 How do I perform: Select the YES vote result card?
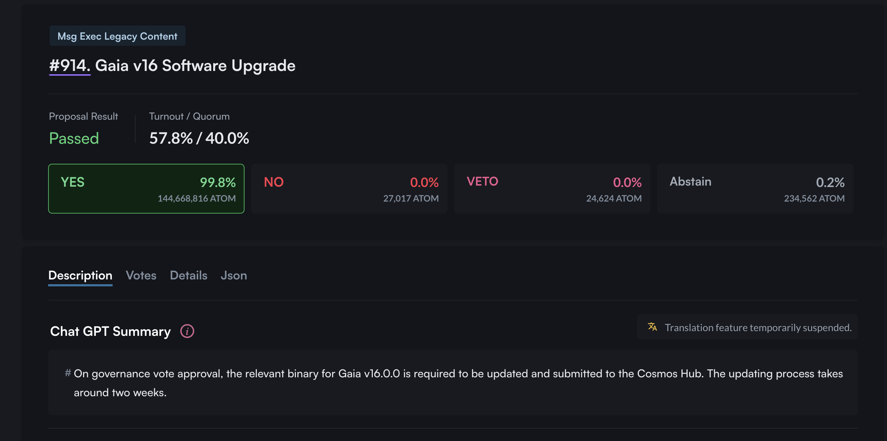(x=146, y=188)
